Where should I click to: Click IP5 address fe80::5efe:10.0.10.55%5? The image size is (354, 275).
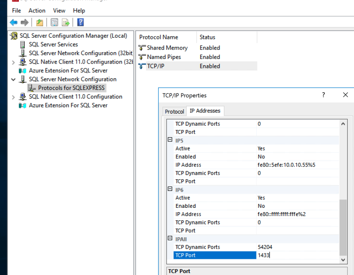[x=286, y=165]
